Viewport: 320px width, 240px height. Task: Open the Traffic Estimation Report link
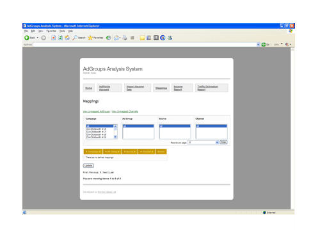tap(212, 88)
